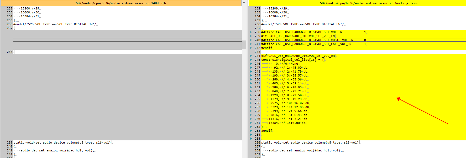Click '15200,//29' in the left pane
The width and height of the screenshot is (466, 158).
[30, 8]
